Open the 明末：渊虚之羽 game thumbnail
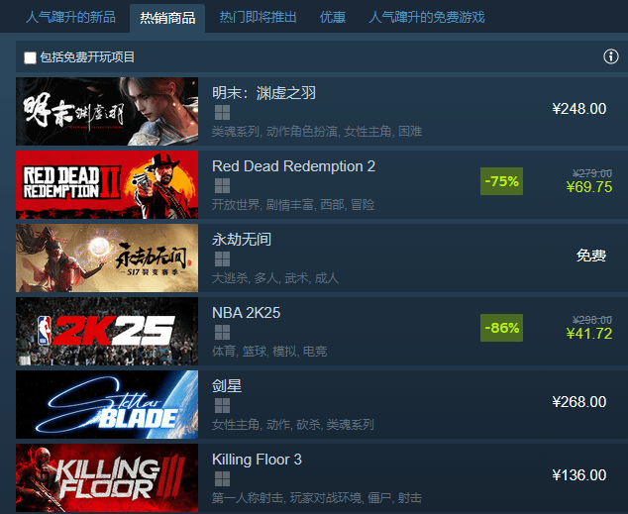 click(107, 111)
